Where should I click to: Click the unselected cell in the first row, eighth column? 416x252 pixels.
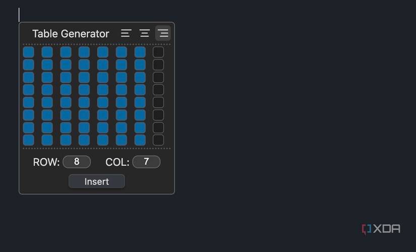point(158,52)
